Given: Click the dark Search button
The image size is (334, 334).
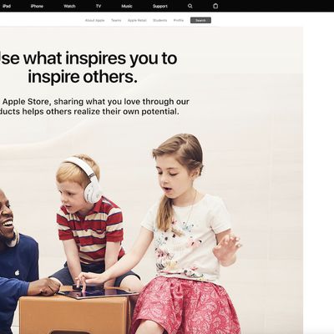Looking at the screenshot, I should click(x=200, y=20).
